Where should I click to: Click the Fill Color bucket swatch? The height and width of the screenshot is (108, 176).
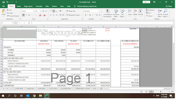[40, 15]
